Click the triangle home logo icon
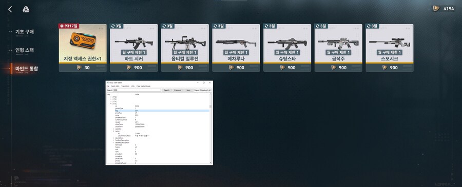This screenshot has height=187, width=462. tap(26, 9)
